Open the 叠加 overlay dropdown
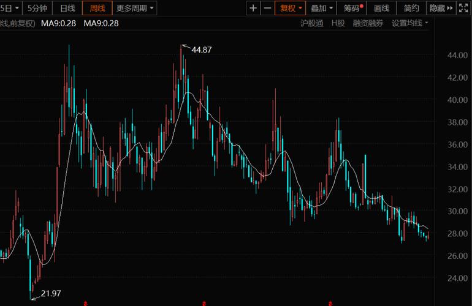 point(322,8)
